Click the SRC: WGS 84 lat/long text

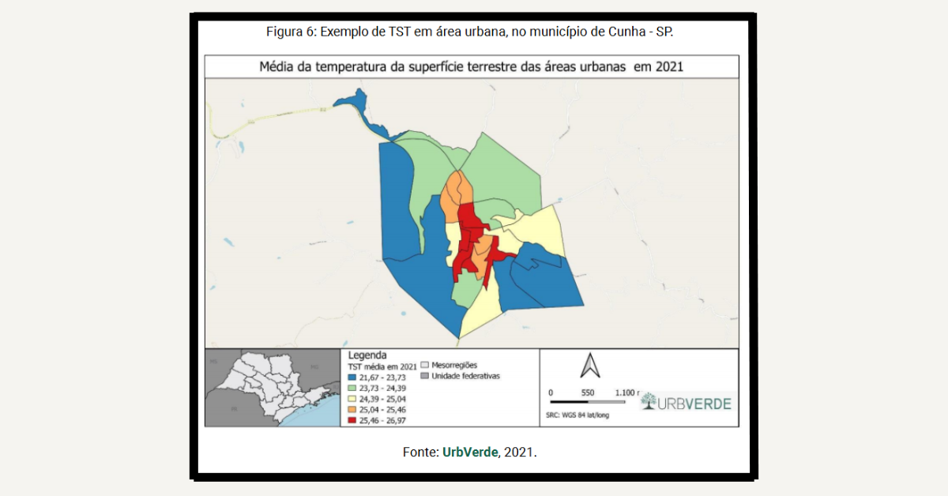click(578, 415)
